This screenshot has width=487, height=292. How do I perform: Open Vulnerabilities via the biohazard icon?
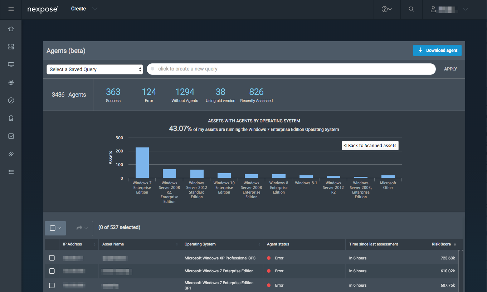click(11, 83)
